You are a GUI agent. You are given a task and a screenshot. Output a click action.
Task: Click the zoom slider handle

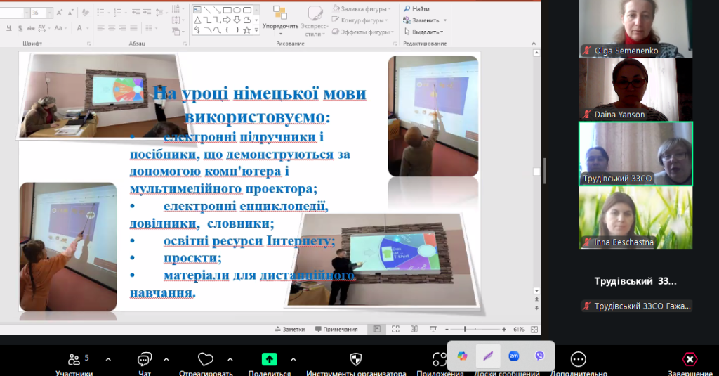pyautogui.click(x=465, y=329)
